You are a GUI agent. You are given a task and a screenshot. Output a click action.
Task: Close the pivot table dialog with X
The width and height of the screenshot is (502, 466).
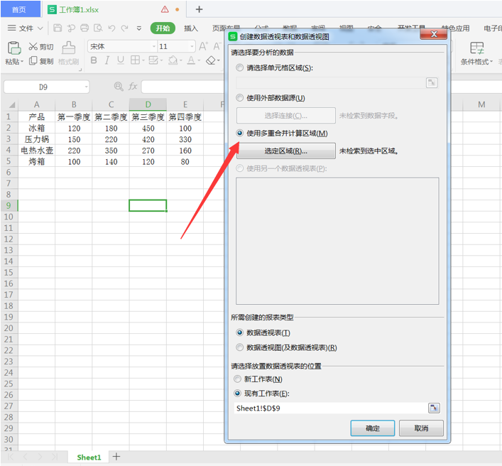click(434, 34)
